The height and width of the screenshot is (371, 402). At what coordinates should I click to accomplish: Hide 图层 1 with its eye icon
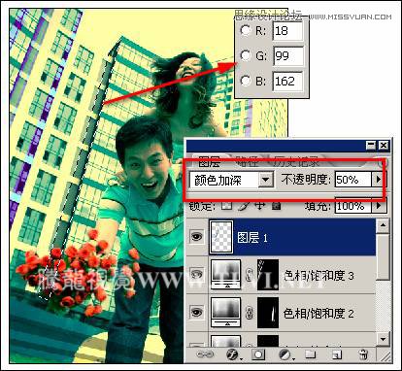point(196,237)
